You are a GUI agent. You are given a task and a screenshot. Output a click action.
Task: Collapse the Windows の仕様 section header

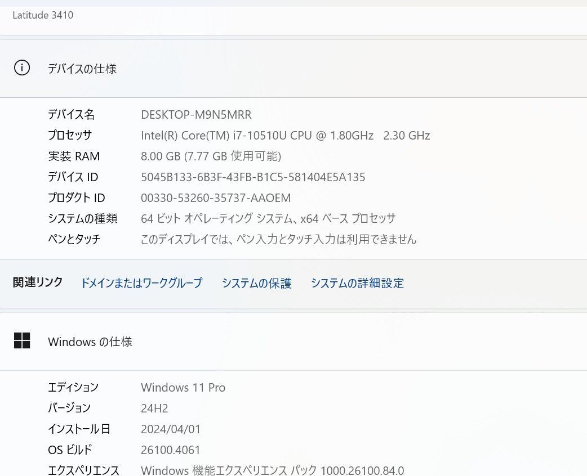293,341
